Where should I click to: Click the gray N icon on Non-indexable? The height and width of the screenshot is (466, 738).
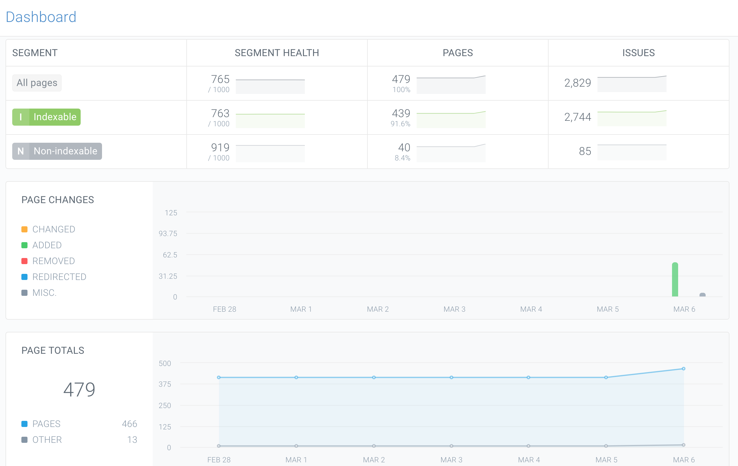point(20,151)
